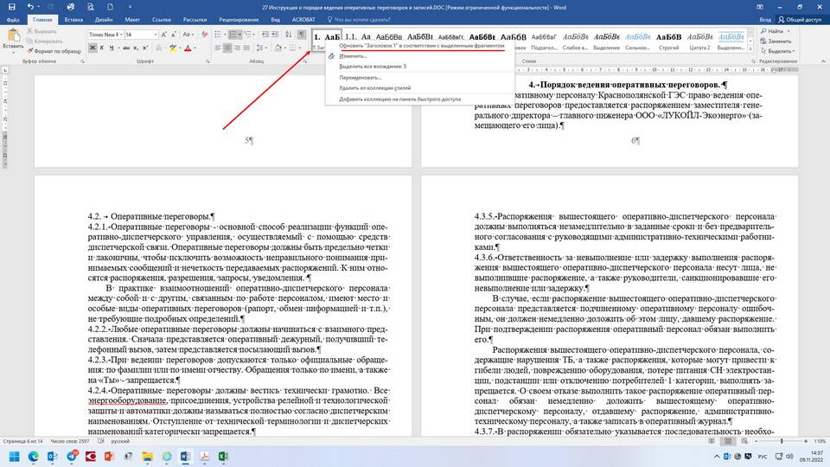Open the Clipboard (Буфер обмена) pane launcher
Screen dimensions: 830x467
pyautogui.click(x=82, y=61)
